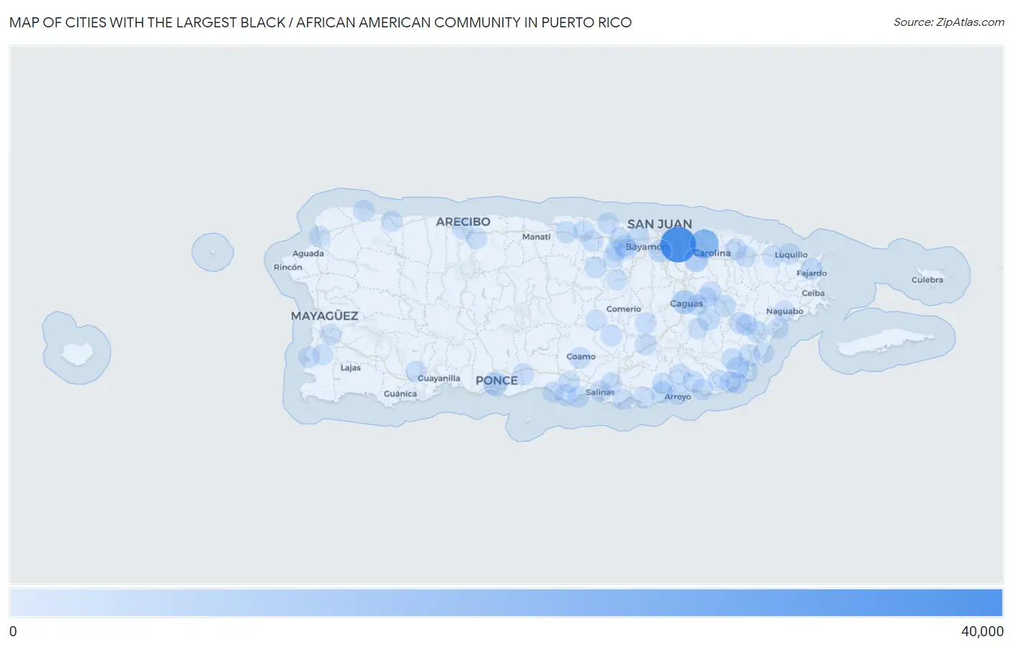The height and width of the screenshot is (647, 1013).
Task: Select the large San Juan bubble
Action: 678,244
